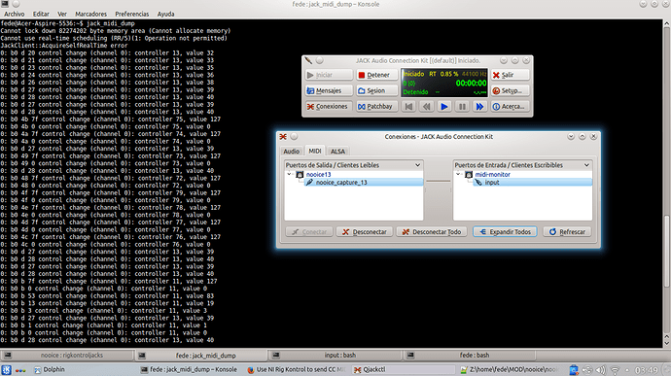671x376 pixels.
Task: Click the rewind transport button
Action: 426,107
